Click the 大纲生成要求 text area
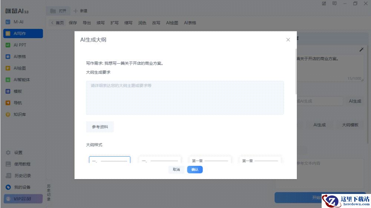This screenshot has width=371, height=208. [x=185, y=98]
